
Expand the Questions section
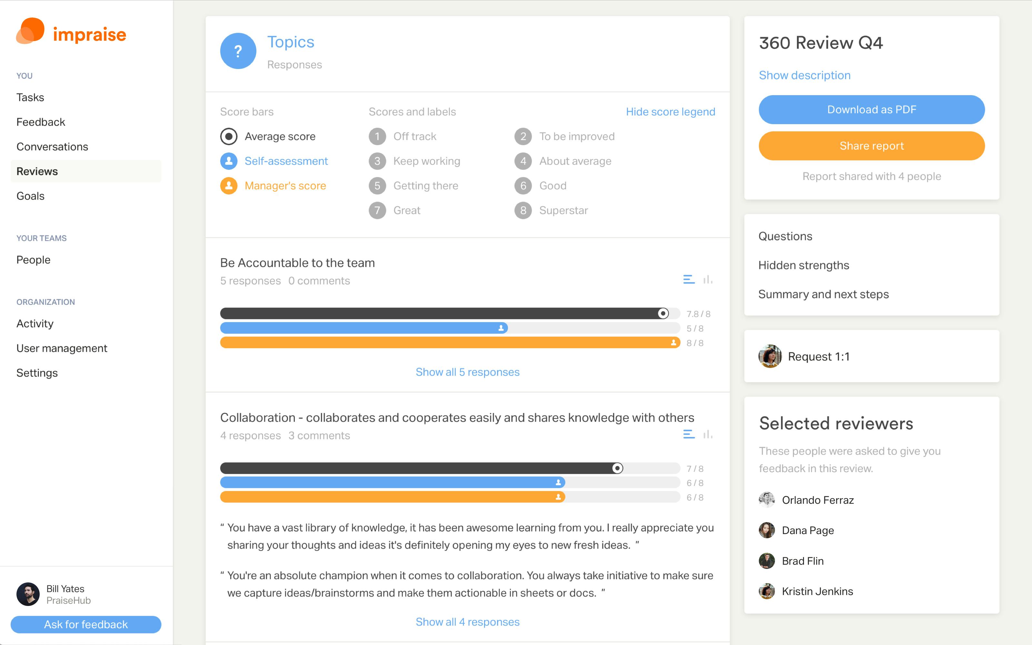point(785,235)
